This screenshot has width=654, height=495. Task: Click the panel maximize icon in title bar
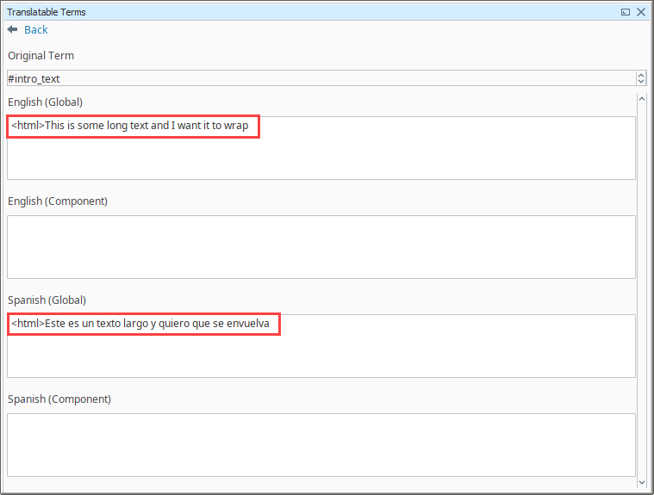626,12
